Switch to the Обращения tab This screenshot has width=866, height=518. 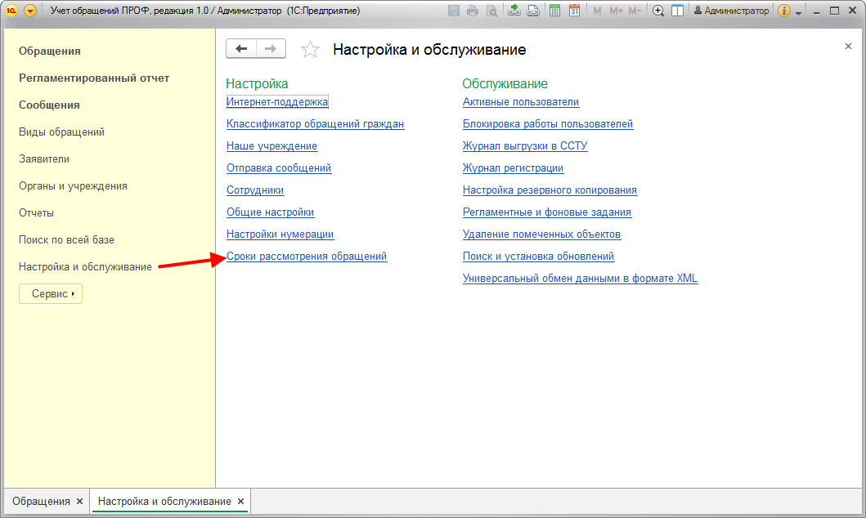tap(41, 501)
